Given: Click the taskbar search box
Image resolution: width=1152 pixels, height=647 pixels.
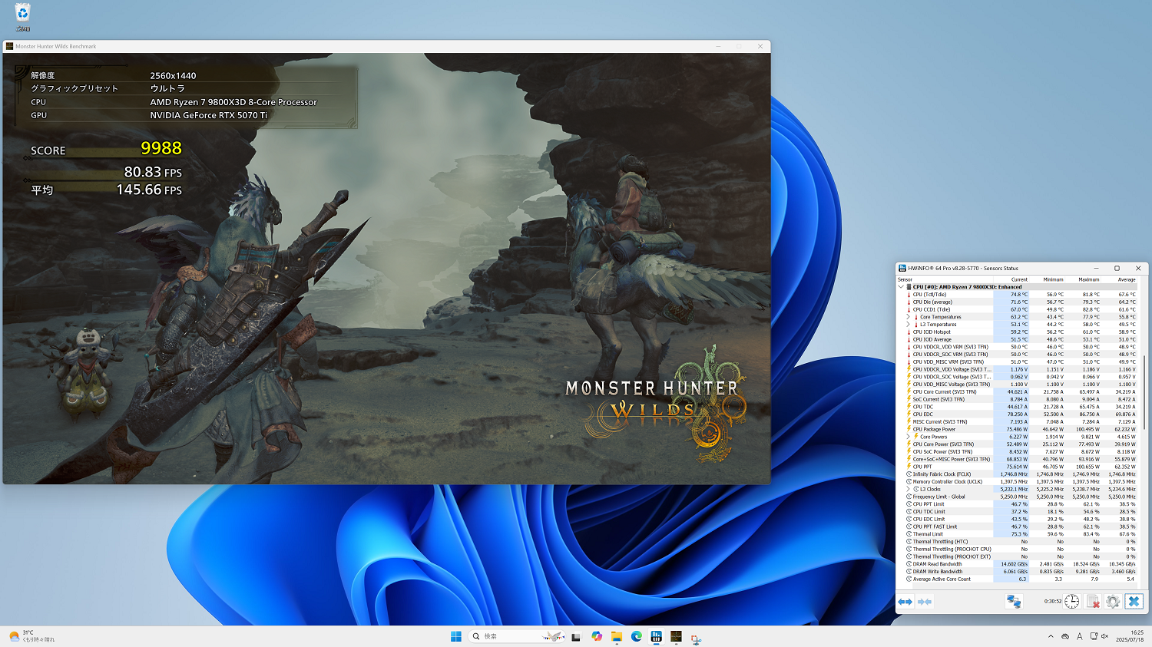Looking at the screenshot, I should pos(517,636).
